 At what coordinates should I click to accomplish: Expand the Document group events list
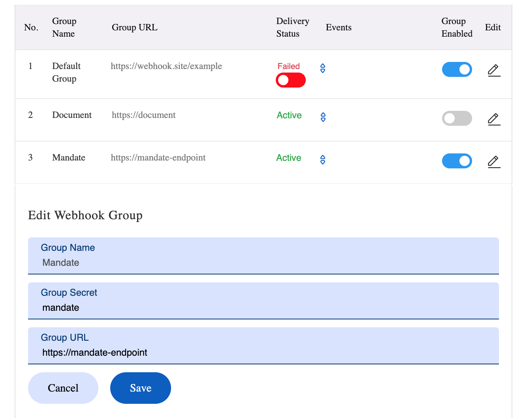point(323,117)
